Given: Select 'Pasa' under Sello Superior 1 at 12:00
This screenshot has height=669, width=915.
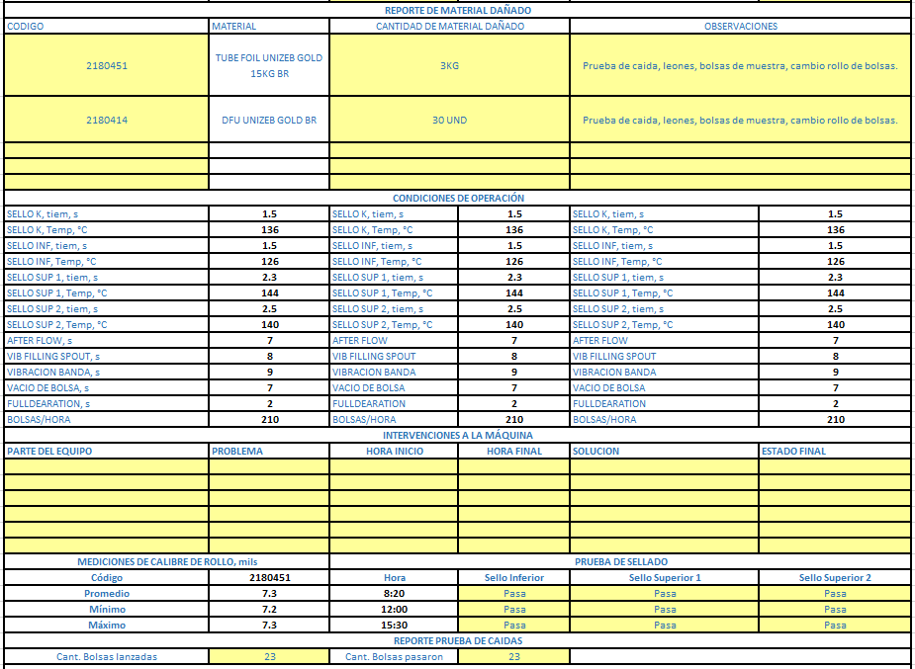Looking at the screenshot, I should pyautogui.click(x=664, y=610).
